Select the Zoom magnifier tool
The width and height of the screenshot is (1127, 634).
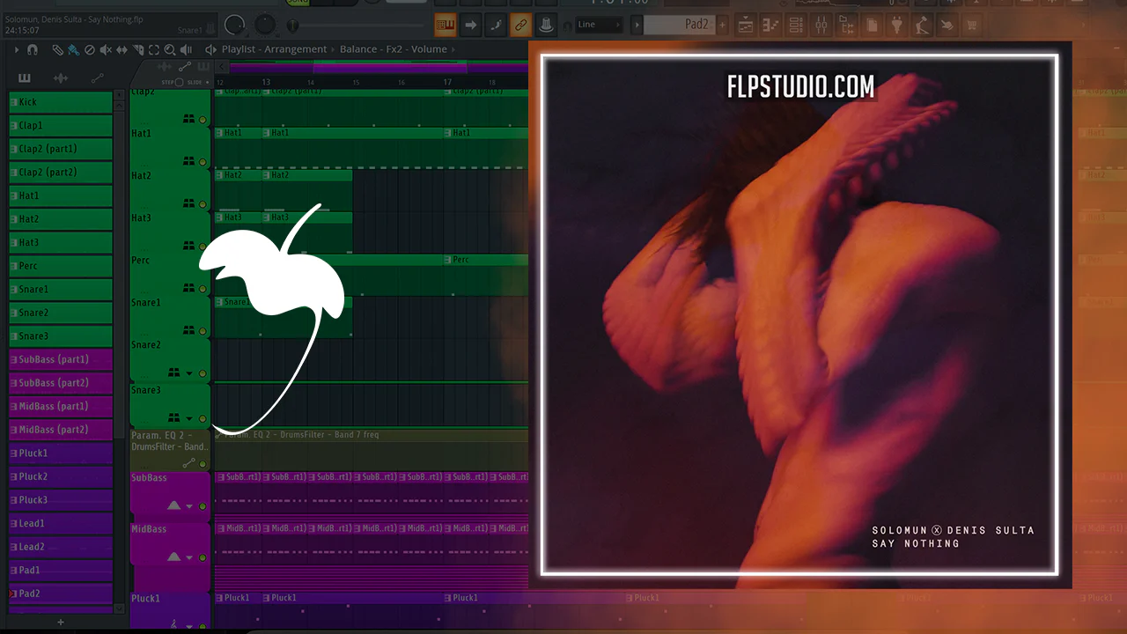click(x=170, y=50)
